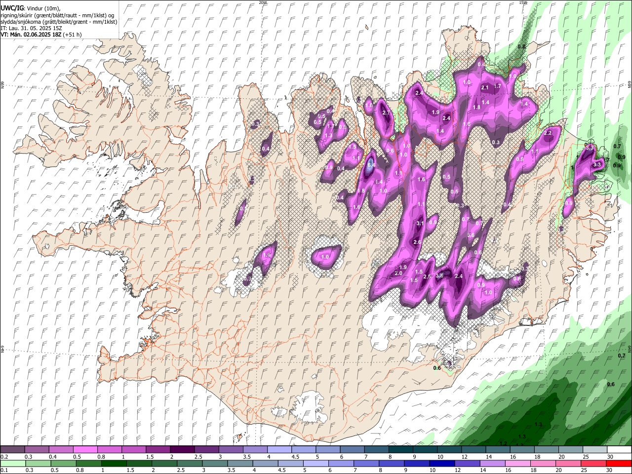Click the deep blue lower-row swatch starting at 10

pos(441,464)
